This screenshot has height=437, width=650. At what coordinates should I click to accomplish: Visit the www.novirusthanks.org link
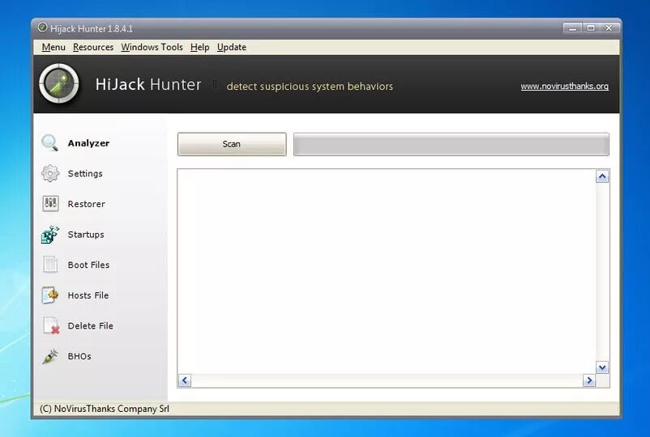[565, 86]
